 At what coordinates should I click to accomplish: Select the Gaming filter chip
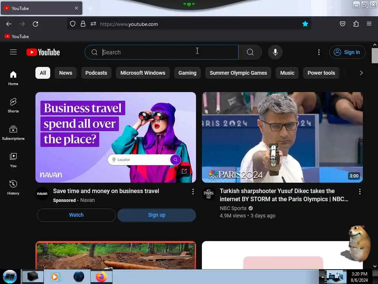tap(187, 73)
